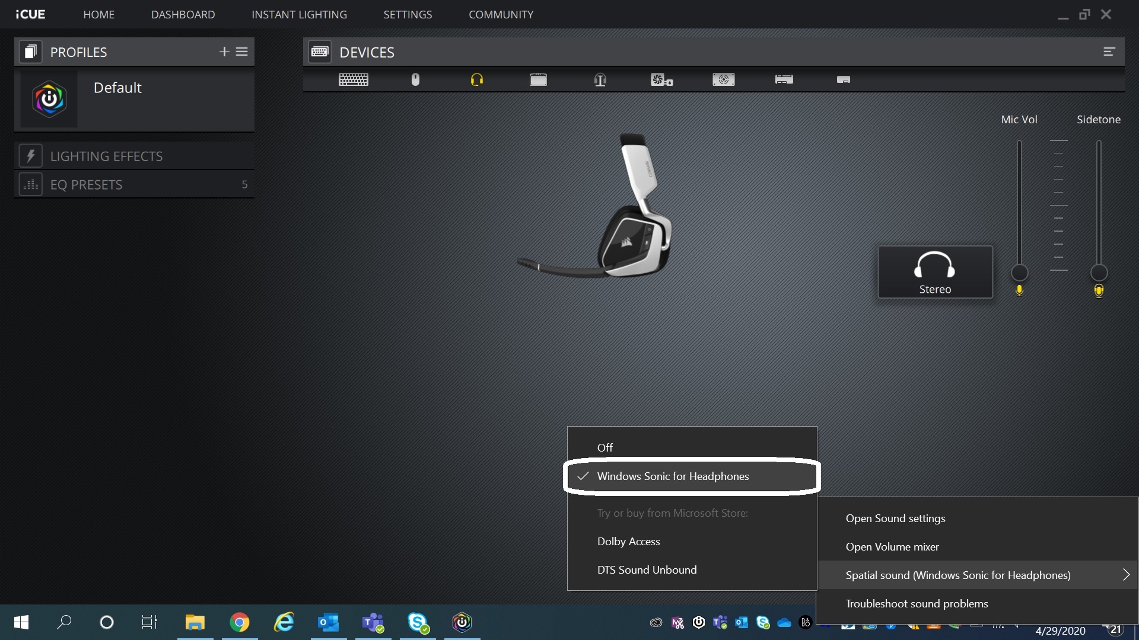Select the mouse pad device icon
The height and width of the screenshot is (640, 1139).
[538, 79]
